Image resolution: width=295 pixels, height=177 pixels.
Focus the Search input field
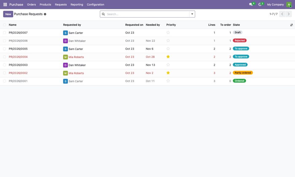click(147, 14)
